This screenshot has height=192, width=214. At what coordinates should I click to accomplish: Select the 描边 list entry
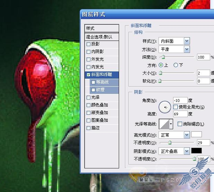(x=102, y=128)
